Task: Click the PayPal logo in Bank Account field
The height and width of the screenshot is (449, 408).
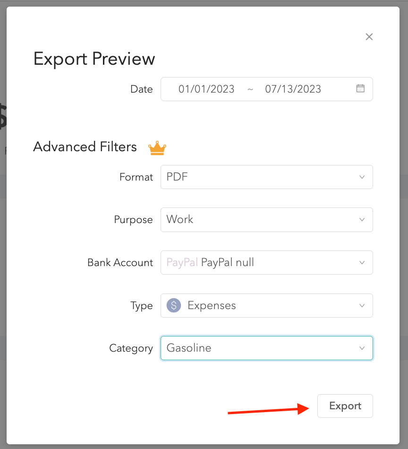Action: 182,262
